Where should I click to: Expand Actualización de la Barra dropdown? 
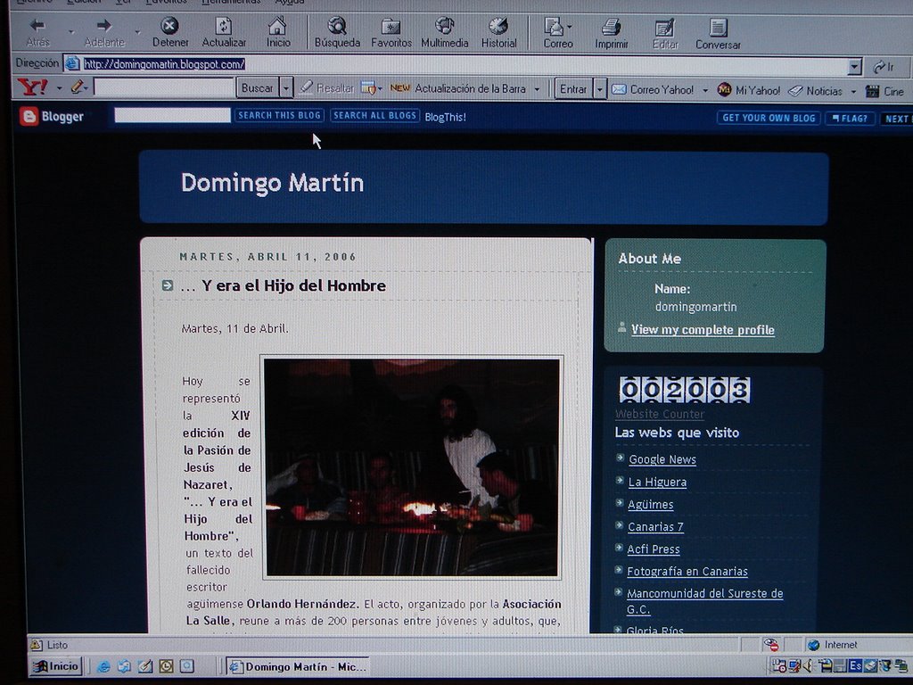[x=537, y=89]
